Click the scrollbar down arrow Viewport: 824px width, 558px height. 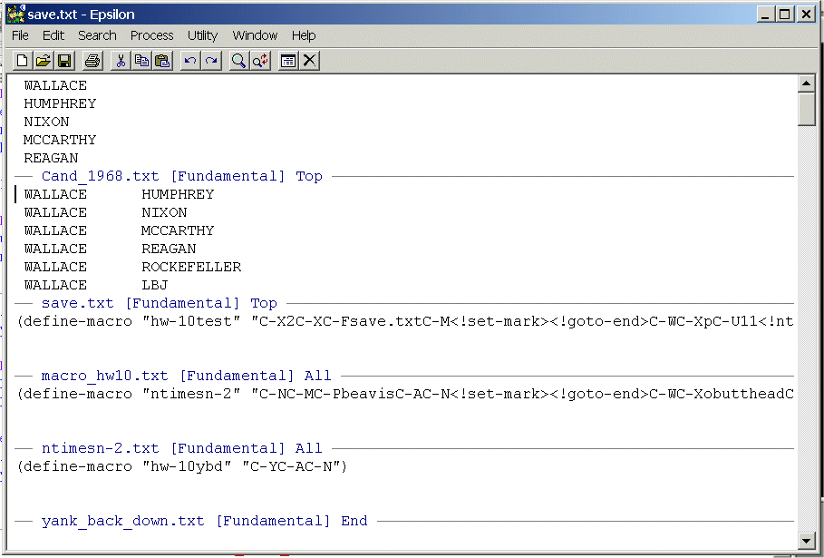coord(806,541)
